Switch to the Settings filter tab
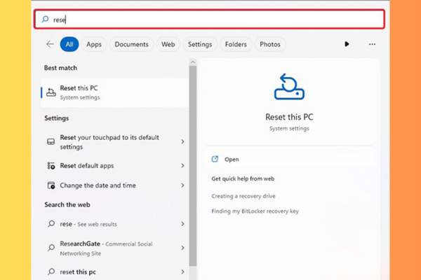The width and height of the screenshot is (421, 280). coord(200,44)
